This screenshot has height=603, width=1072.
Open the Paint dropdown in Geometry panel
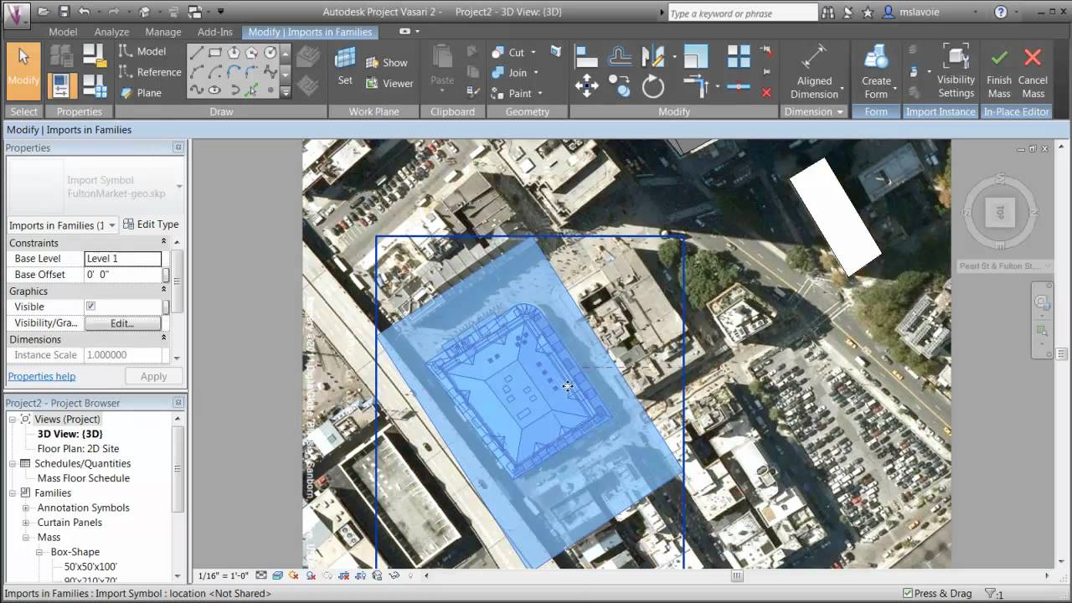[x=540, y=93]
